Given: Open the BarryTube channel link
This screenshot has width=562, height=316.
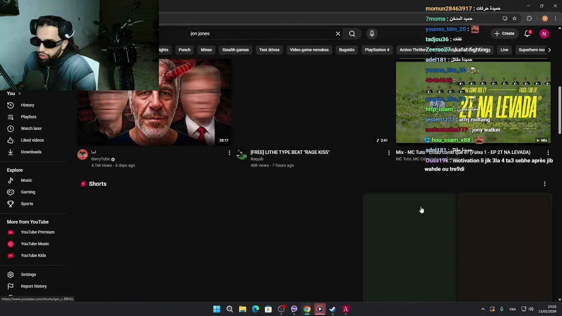Looking at the screenshot, I should pos(101,159).
